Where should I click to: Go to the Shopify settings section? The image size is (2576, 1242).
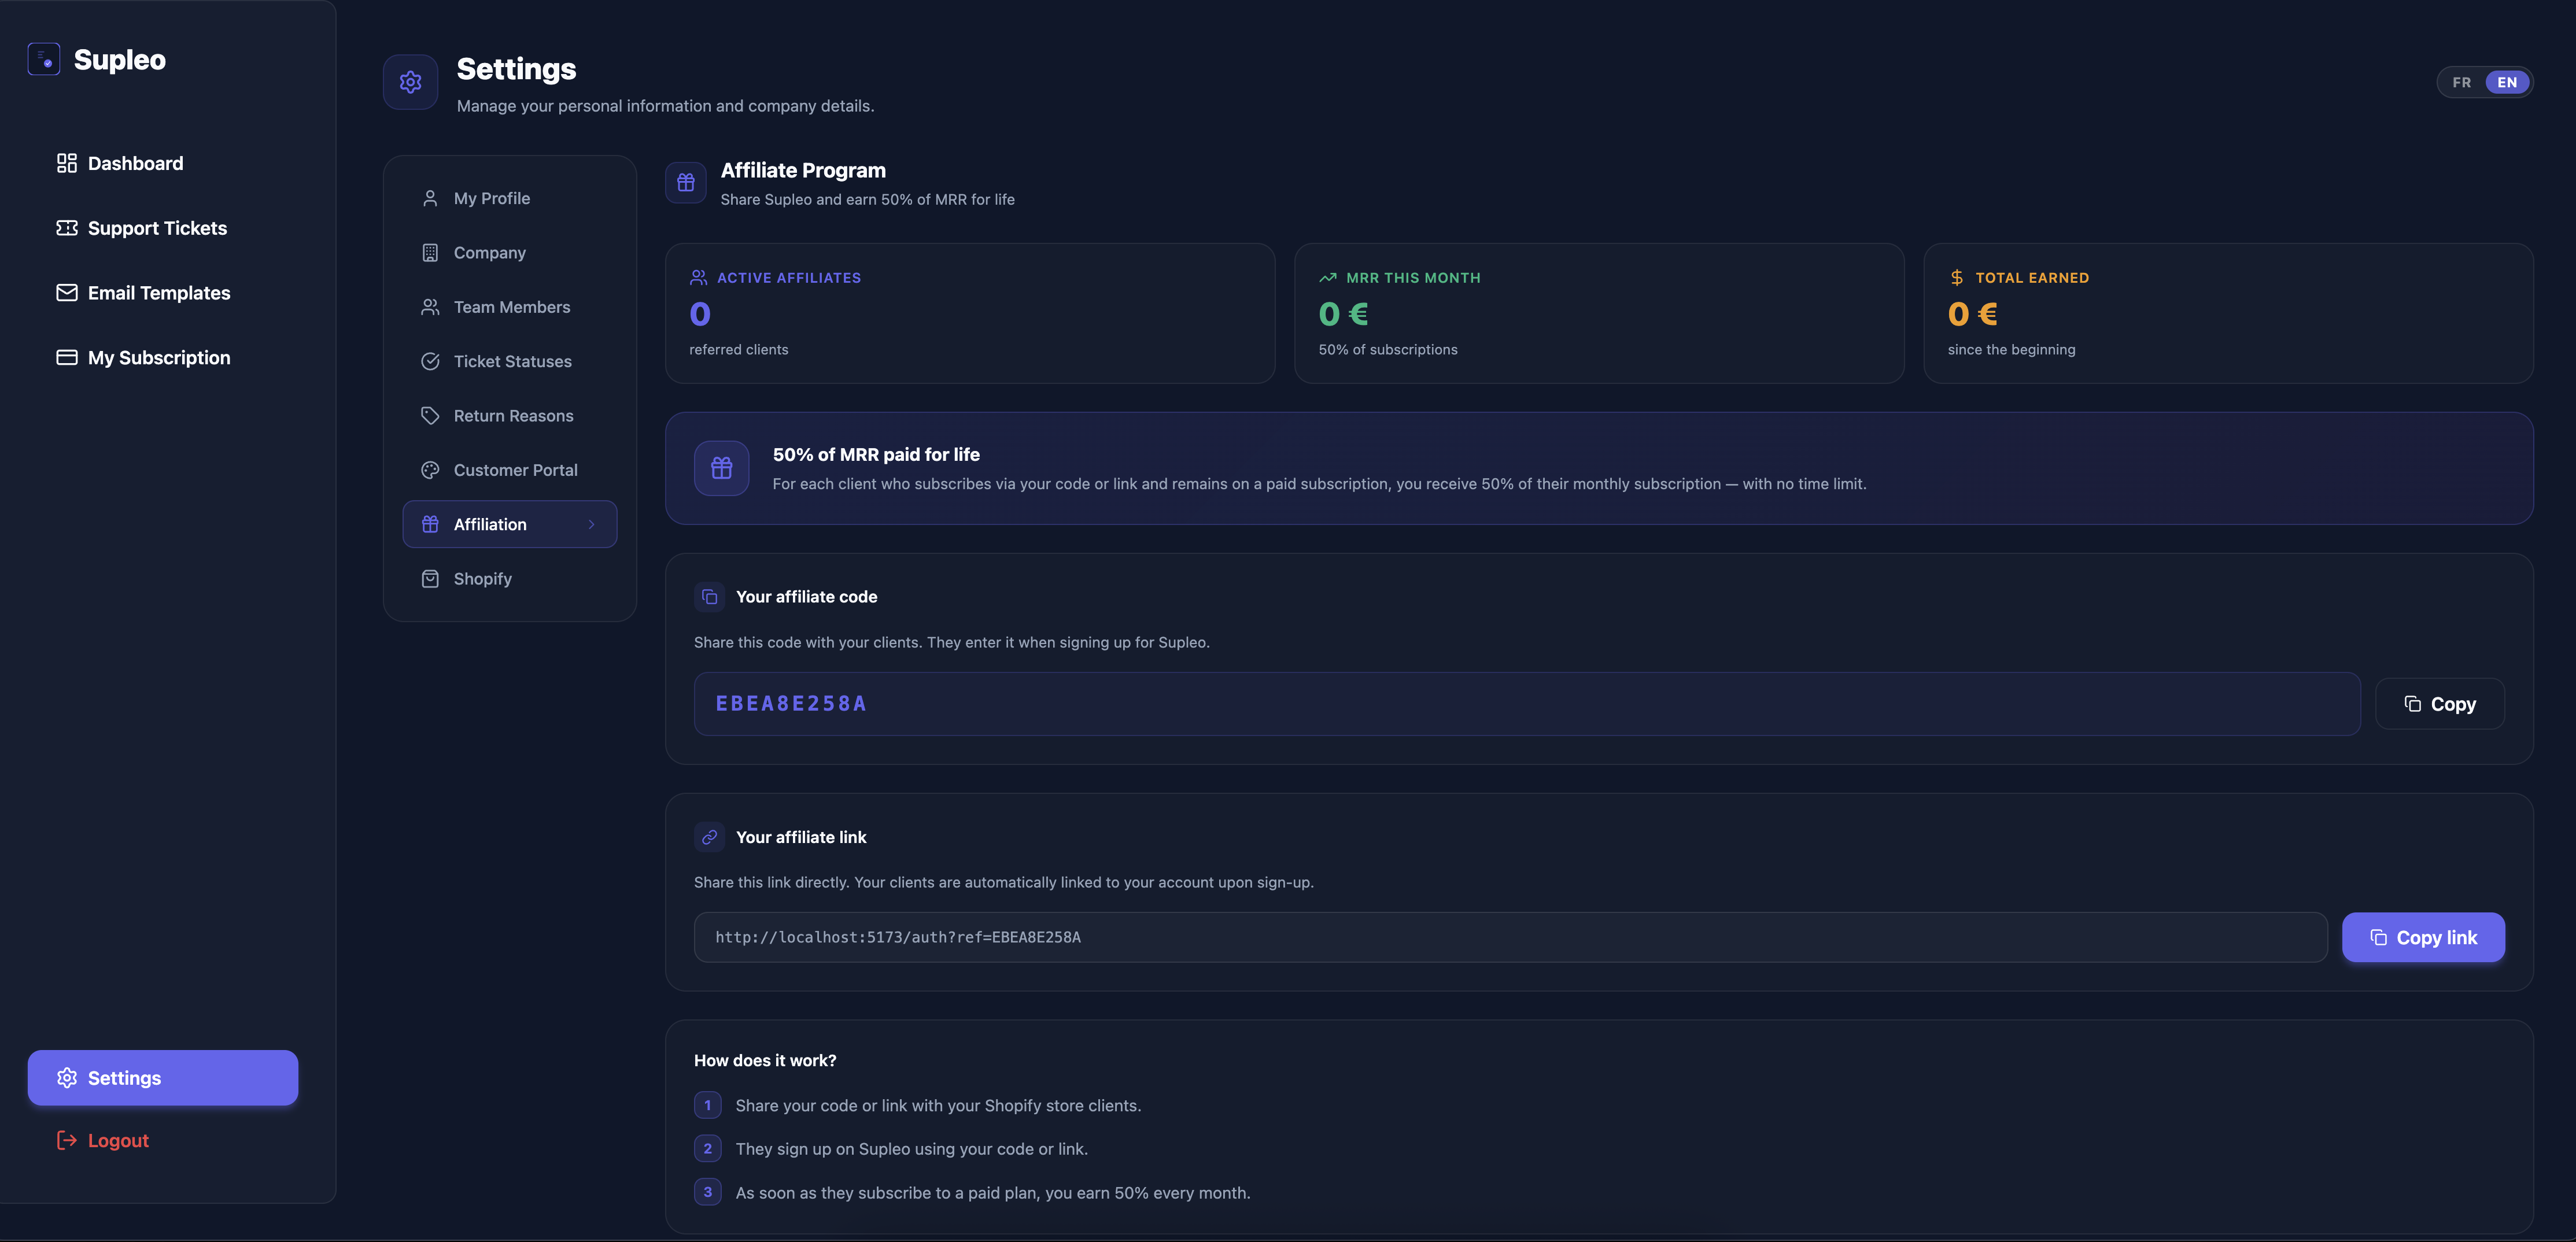coord(482,579)
